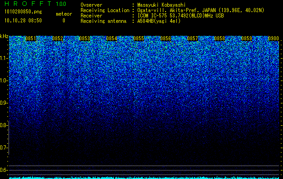This screenshot has height=179, width=283.
Task: Click the Receiving antenna label
Action: (103, 21)
